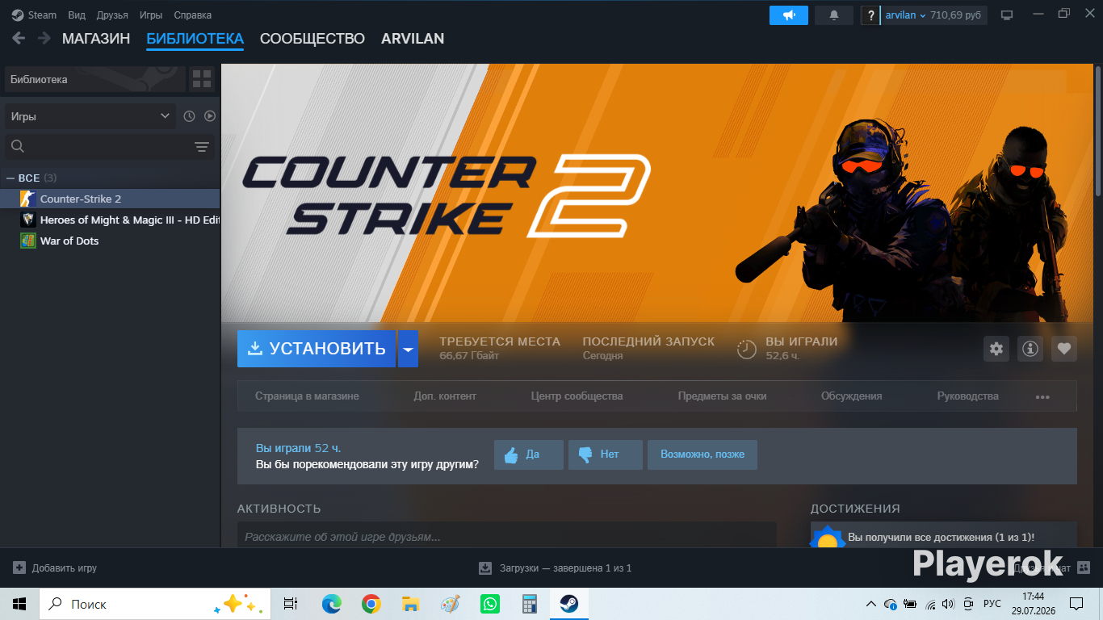Show more game links with the ellipsis
This screenshot has height=620, width=1103.
[1042, 396]
